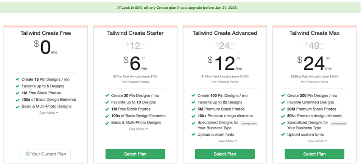Screen dimensions: 361x168
Task: Click the Coming Soon badge in the Advanced plan
Action: point(249,124)
